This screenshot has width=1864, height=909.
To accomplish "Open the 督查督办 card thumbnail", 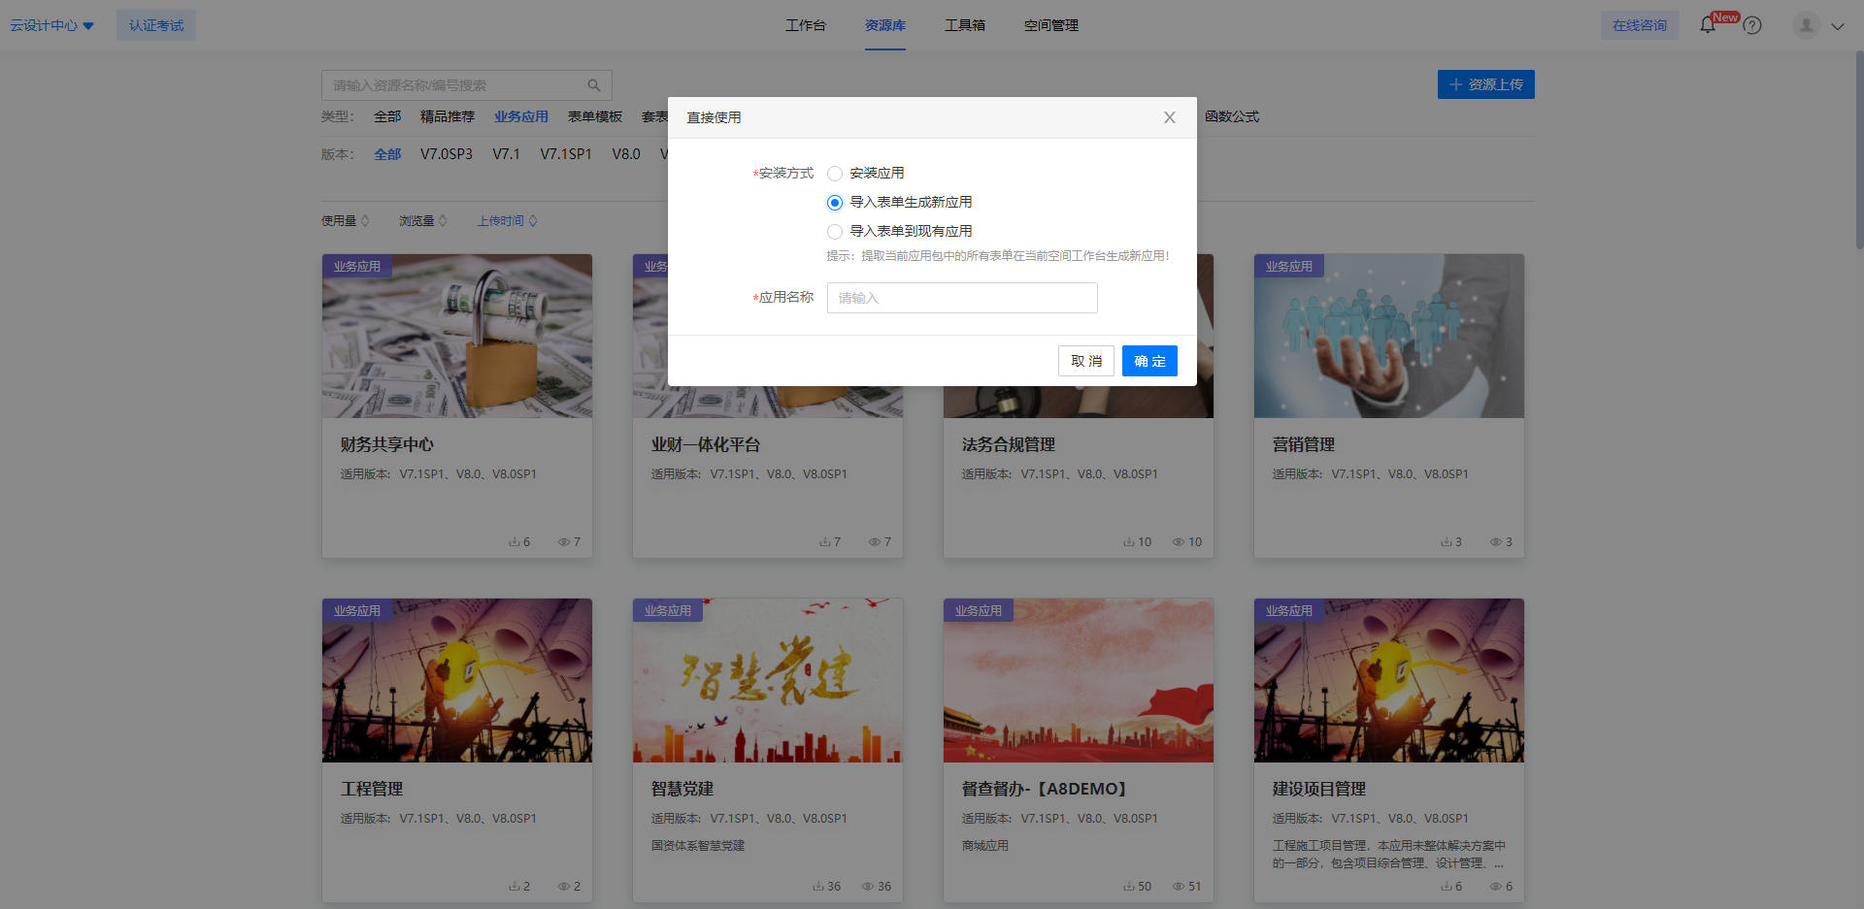I will [1079, 680].
